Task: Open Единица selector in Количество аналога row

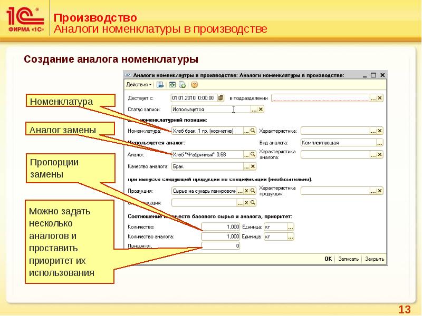Action: coord(291,237)
